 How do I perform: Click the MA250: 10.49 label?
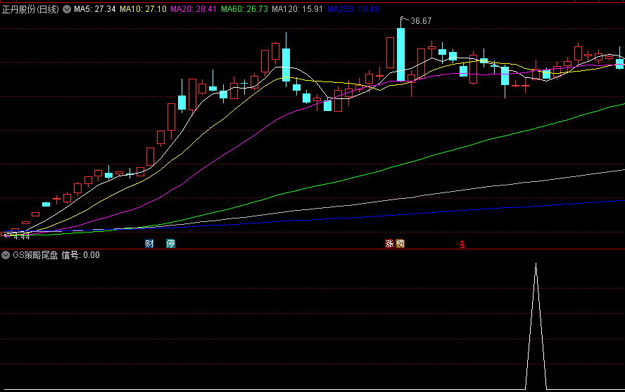(x=353, y=9)
